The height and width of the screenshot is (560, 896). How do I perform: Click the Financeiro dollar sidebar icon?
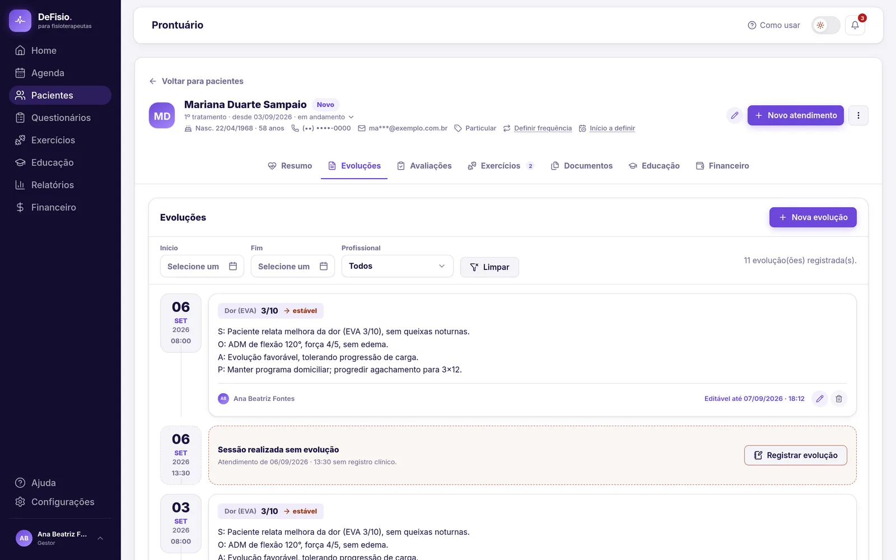[x=20, y=207]
